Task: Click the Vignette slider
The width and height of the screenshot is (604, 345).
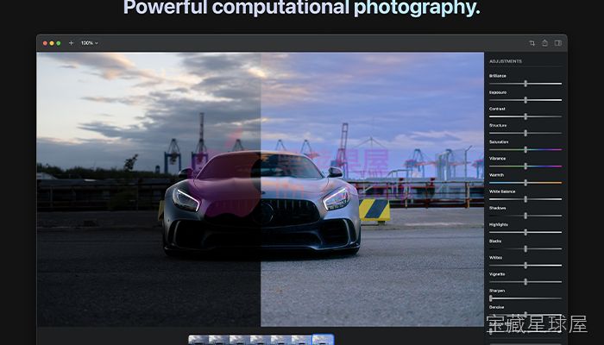Action: tap(525, 282)
